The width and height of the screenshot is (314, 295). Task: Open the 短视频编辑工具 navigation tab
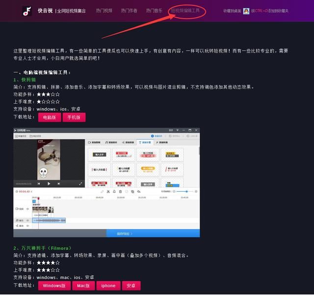[x=185, y=11]
